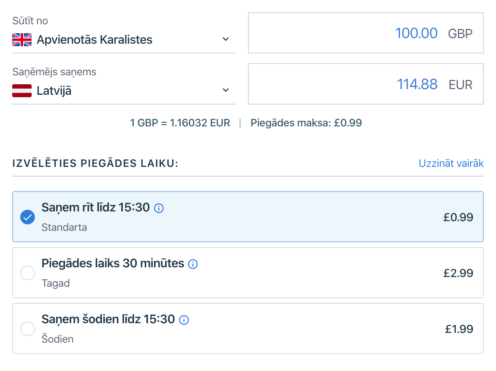Image resolution: width=496 pixels, height=371 pixels.
Task: Choose the Tagad 30-minute delivery radio
Action: pyautogui.click(x=28, y=273)
